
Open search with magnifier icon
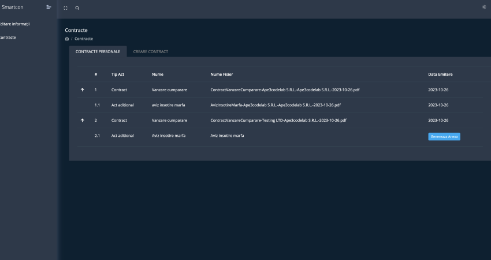click(77, 8)
